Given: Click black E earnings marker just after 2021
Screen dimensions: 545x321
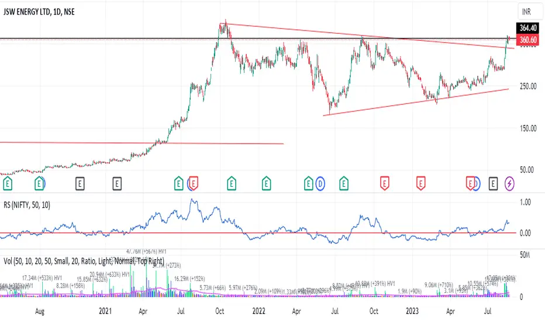Looking at the screenshot, I should pos(117,184).
